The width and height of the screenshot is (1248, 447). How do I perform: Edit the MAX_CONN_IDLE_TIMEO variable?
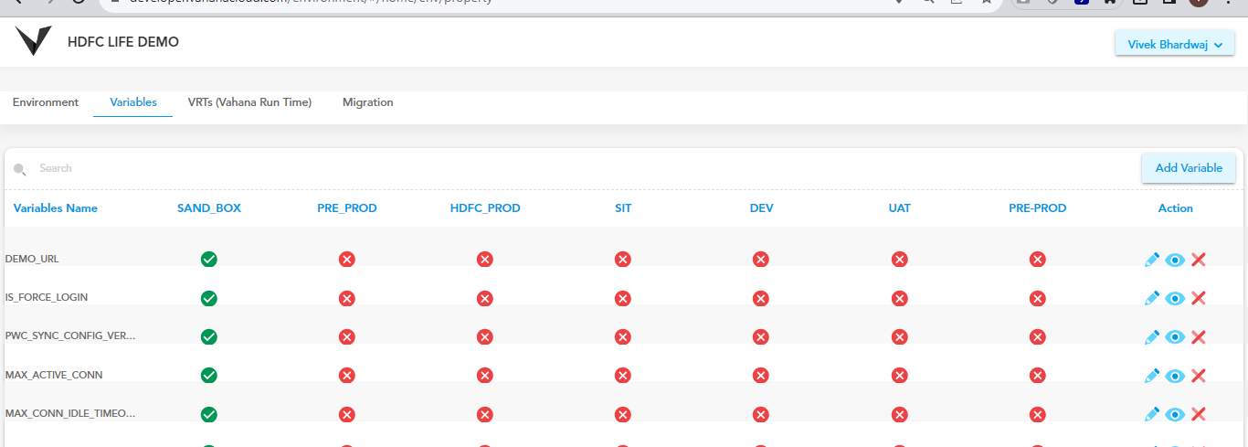click(x=1152, y=415)
